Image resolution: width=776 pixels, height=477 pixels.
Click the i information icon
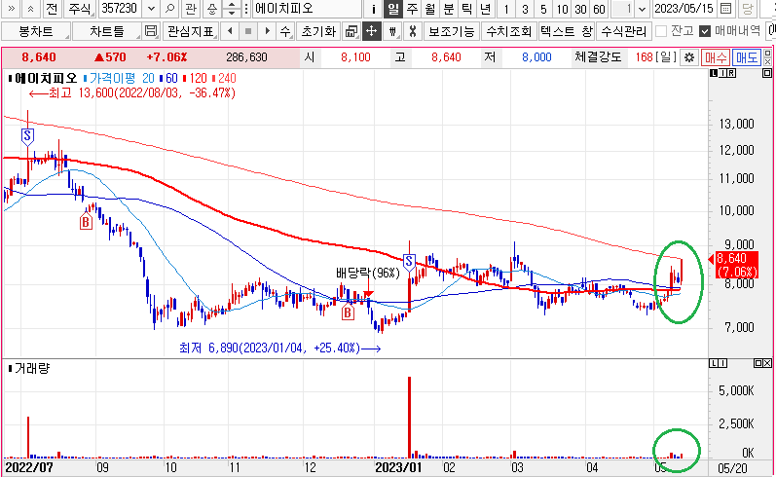click(374, 9)
